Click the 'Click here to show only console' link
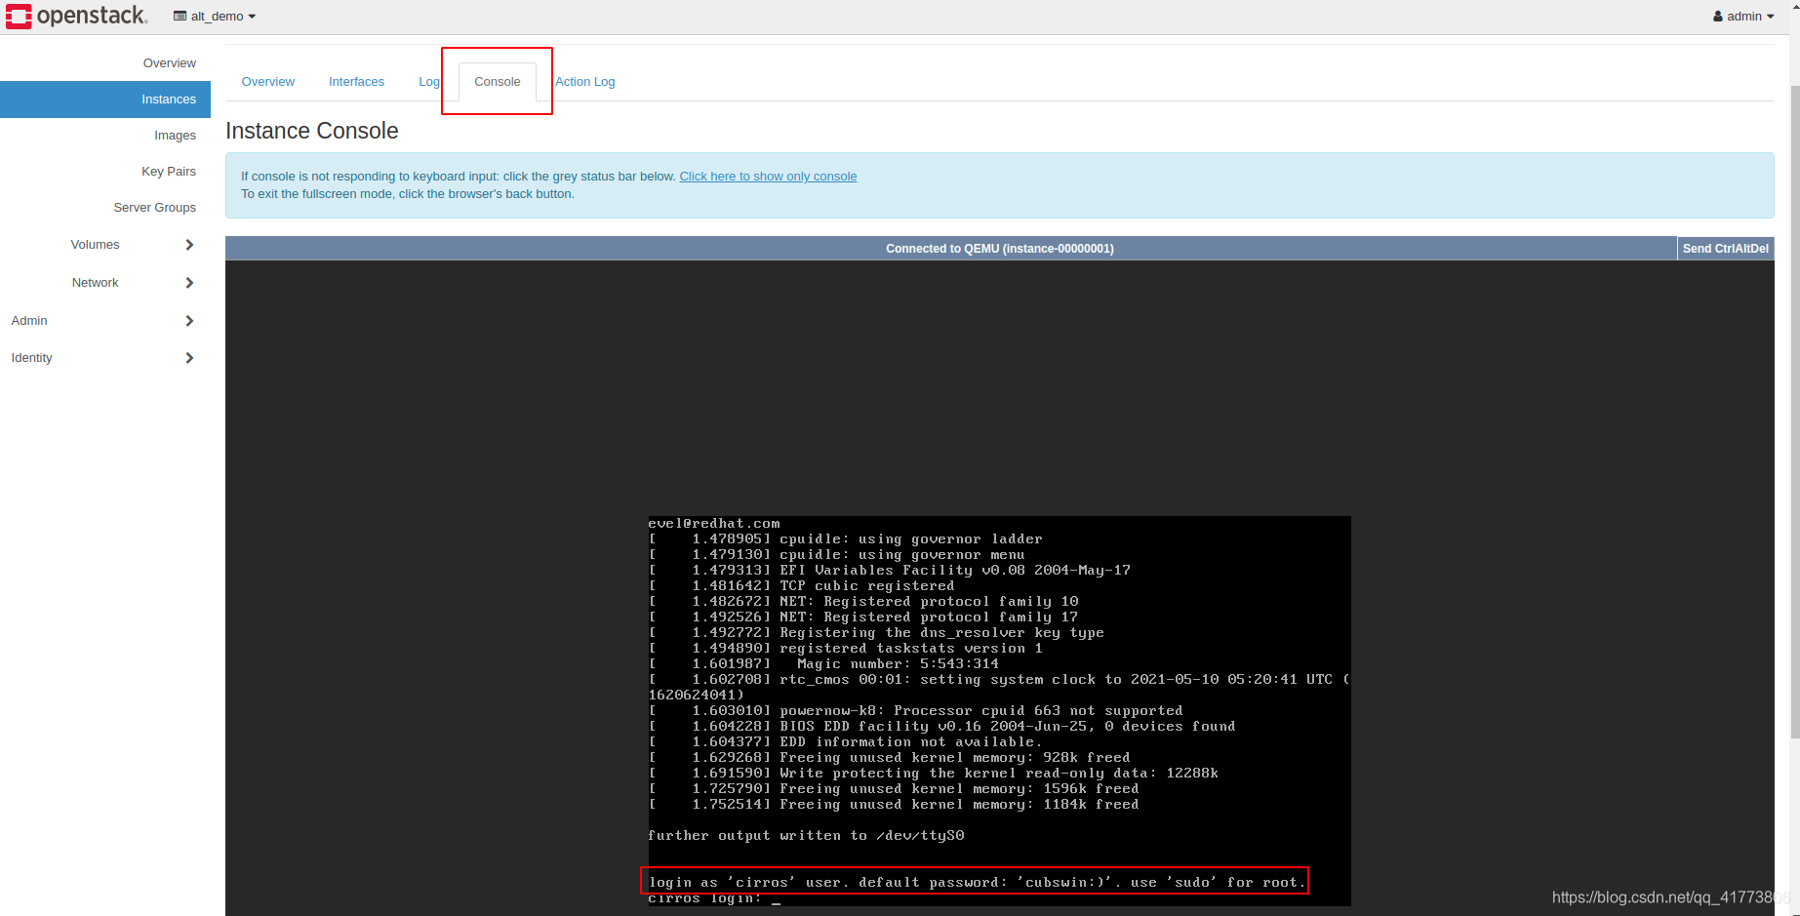Viewport: 1800px width, 916px height. (x=768, y=177)
